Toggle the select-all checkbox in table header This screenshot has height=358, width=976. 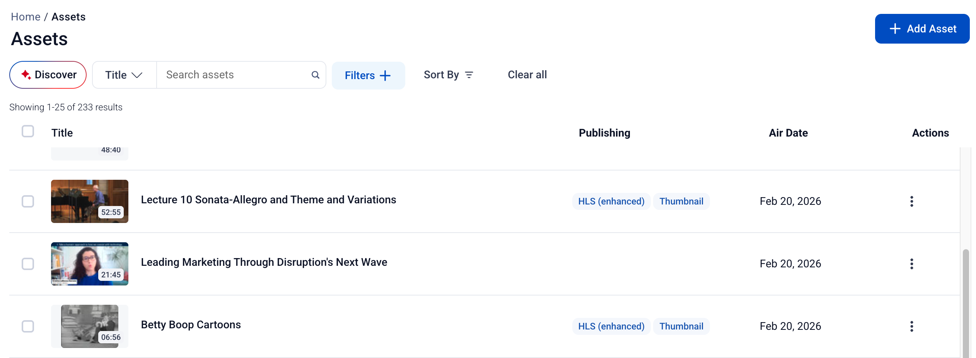pyautogui.click(x=28, y=132)
